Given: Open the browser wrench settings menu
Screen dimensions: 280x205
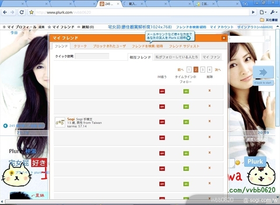Looking at the screenshot, I should (x=273, y=12).
